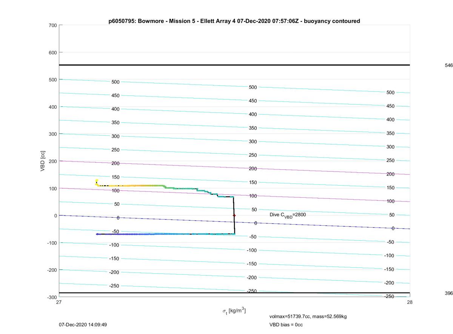The height and width of the screenshot is (334, 453).
Task: Select the sigma-t [kg/m3] x-axis label
Action: [234, 311]
